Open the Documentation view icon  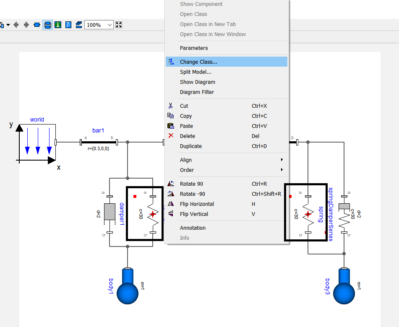[x=58, y=25]
